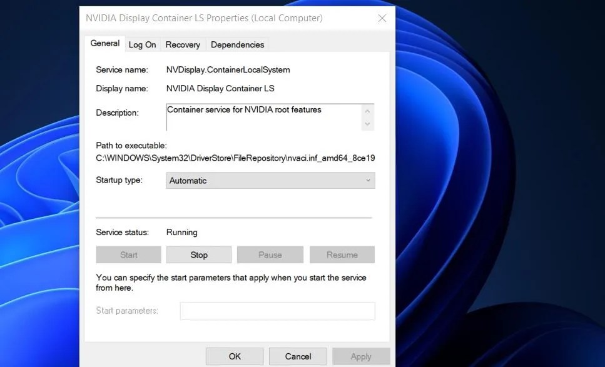Apply the service changes
Viewport: 605px width, 367px height.
coord(361,356)
